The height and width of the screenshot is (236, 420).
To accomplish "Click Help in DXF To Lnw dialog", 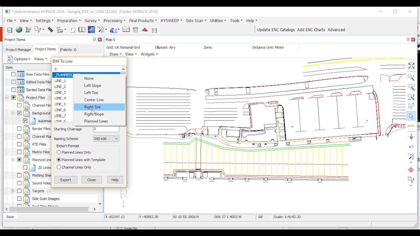I will point(115,180).
